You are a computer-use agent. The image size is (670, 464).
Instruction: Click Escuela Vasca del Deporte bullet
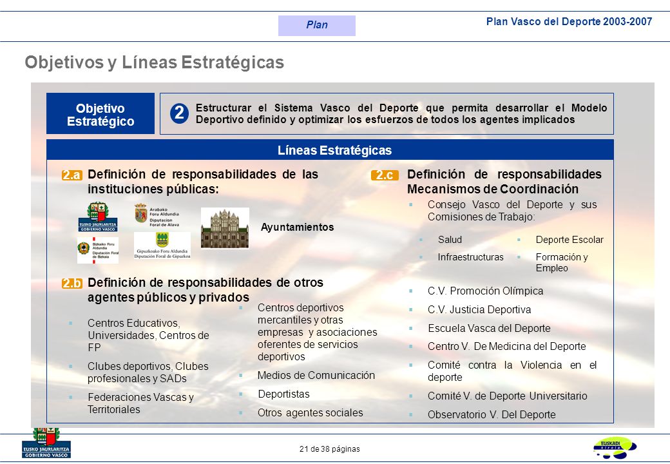pos(489,328)
